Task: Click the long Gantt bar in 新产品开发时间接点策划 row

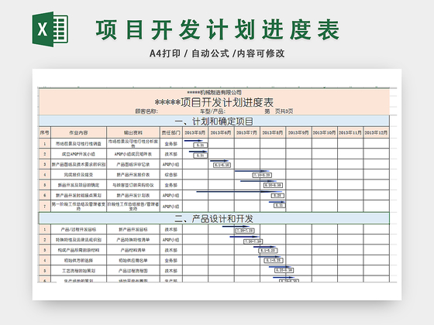Action: coord(239,191)
